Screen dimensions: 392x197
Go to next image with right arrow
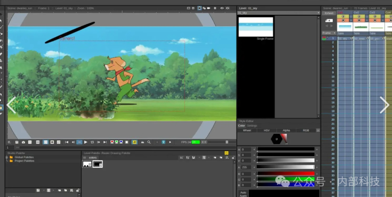[x=384, y=105]
